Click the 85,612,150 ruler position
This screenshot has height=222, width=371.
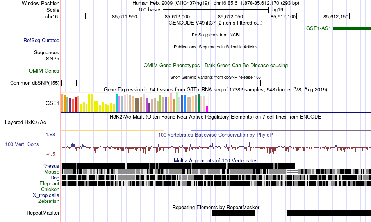[x=336, y=16]
